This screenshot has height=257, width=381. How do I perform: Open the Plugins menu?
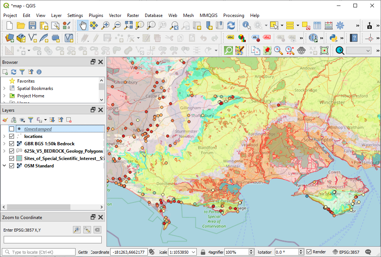(x=96, y=15)
